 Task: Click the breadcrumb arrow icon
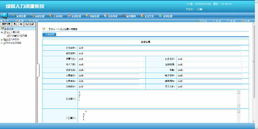point(43,29)
